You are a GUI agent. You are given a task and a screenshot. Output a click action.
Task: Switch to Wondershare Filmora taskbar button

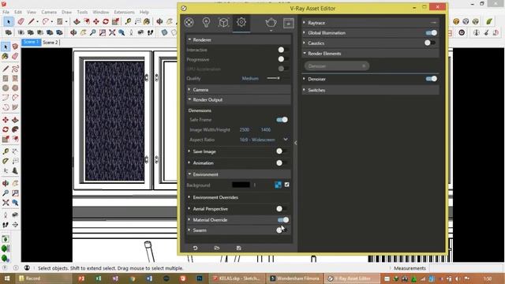[x=294, y=278]
